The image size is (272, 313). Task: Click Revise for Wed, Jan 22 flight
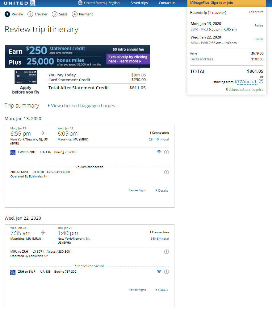coord(259,39)
